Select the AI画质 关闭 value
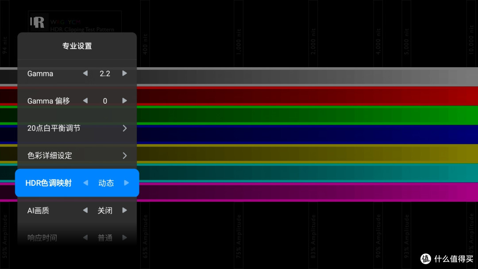Screen dimensions: 478x269 [x=105, y=211]
